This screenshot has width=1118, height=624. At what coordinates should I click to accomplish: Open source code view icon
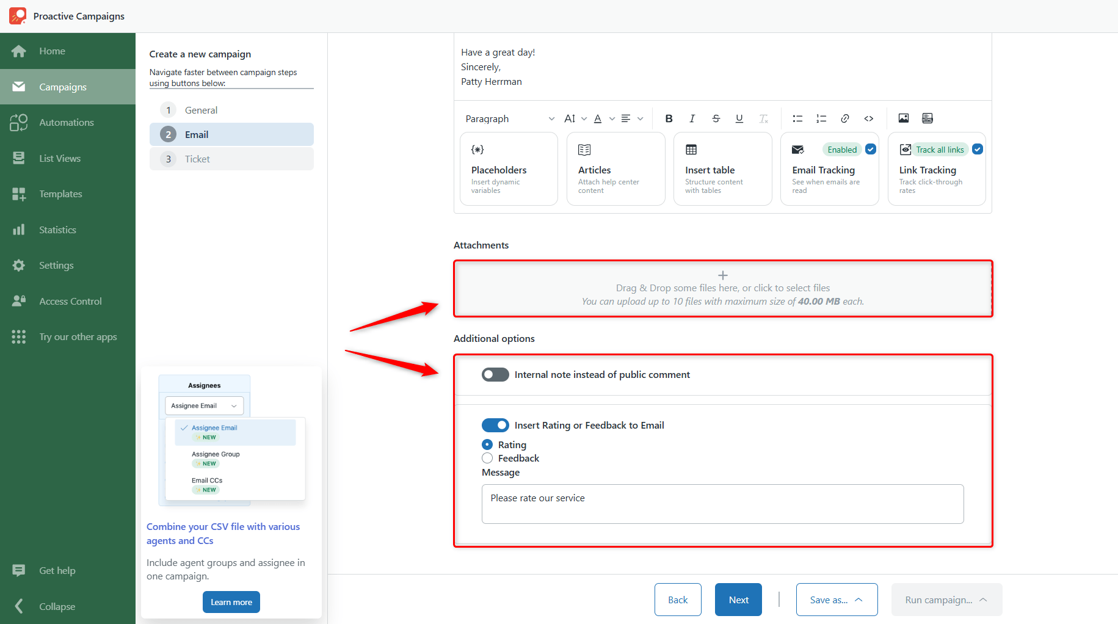868,118
